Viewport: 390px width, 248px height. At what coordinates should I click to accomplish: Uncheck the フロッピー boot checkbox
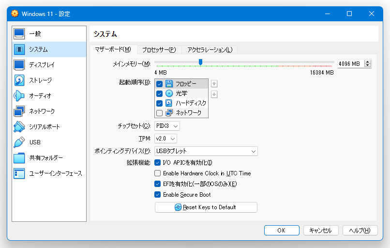(x=159, y=84)
